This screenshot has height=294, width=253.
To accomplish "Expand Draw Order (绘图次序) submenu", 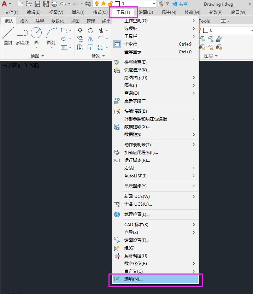I will [x=155, y=78].
